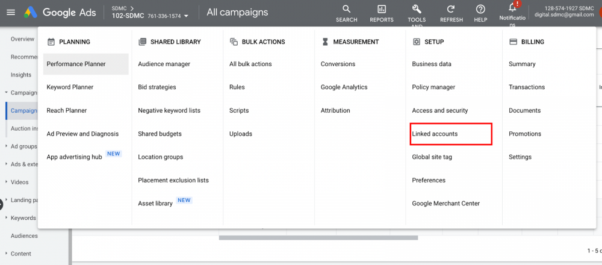602x265 pixels.
Task: Expand Ads & extensions in sidebar
Action: [6, 164]
